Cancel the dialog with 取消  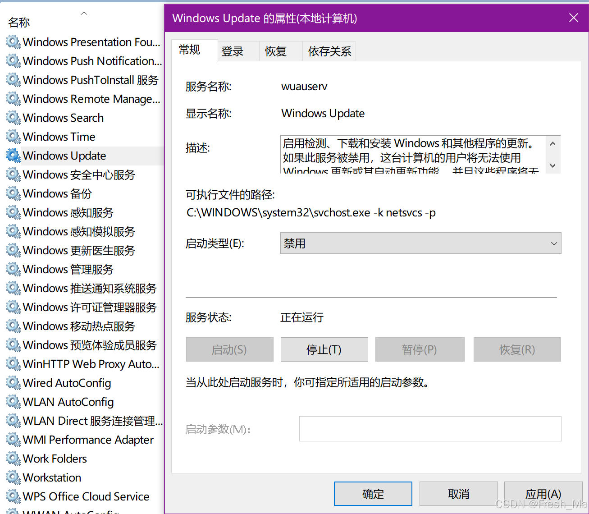click(459, 494)
